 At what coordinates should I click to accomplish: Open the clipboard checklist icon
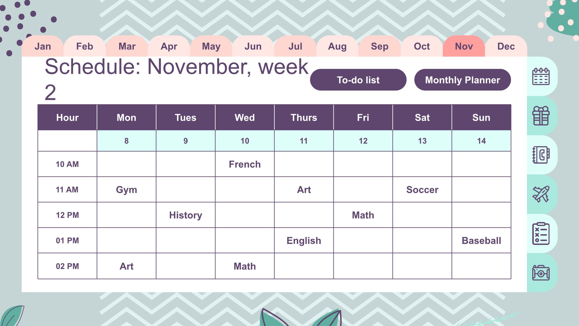(x=541, y=233)
